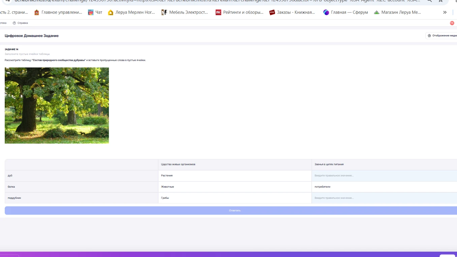Open the Рейтинги и обзоры bookmark

tap(240, 12)
